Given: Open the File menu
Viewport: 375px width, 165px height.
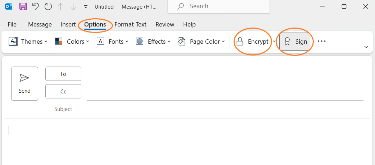Looking at the screenshot, I should point(12,24).
